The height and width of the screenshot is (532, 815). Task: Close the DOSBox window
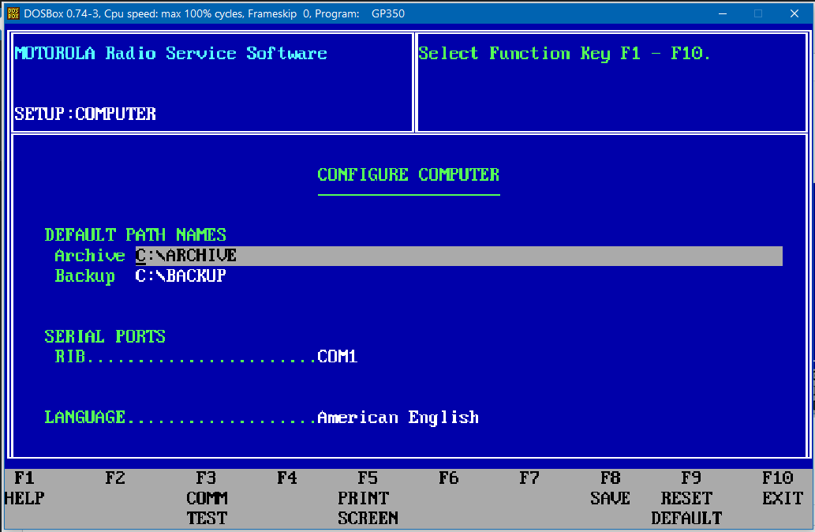coord(794,13)
